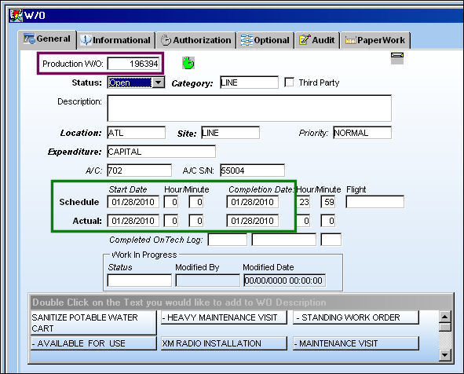Viewport: 464px width, 374px height.
Task: Select the Open status combo box value
Action: [130, 82]
